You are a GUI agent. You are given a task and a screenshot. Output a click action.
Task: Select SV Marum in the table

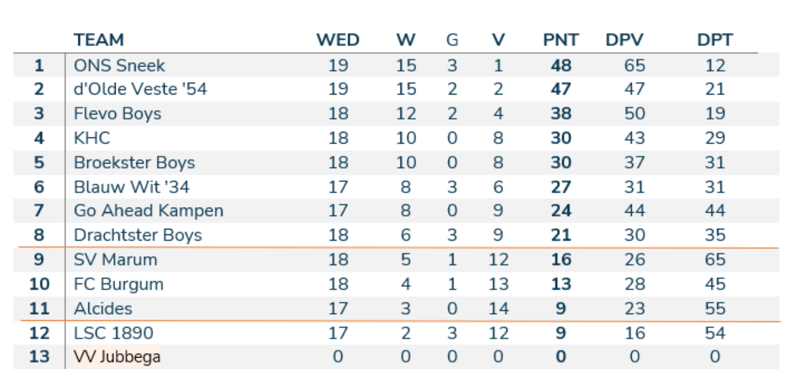coord(115,259)
